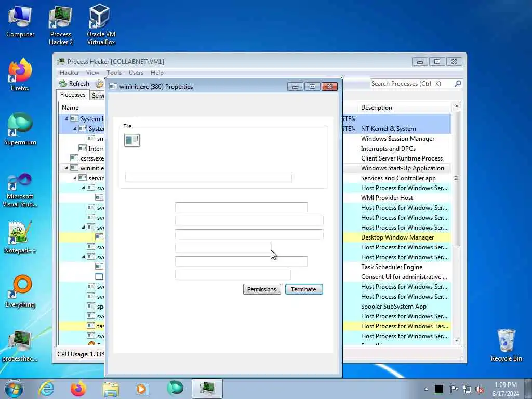Viewport: 532px width, 399px height.
Task: Click the muted volume tray icon
Action: [480, 389]
